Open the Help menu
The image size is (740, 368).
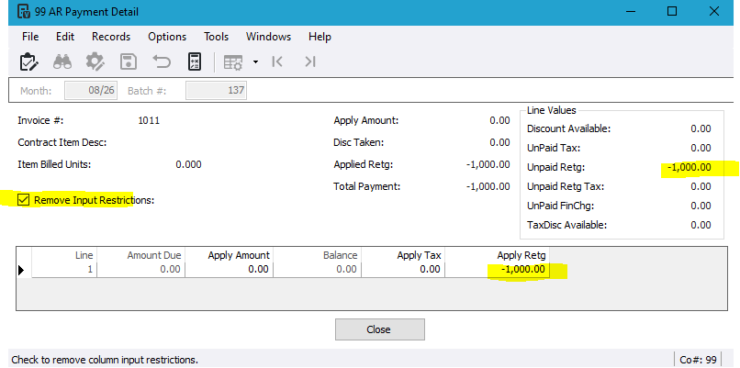click(320, 37)
